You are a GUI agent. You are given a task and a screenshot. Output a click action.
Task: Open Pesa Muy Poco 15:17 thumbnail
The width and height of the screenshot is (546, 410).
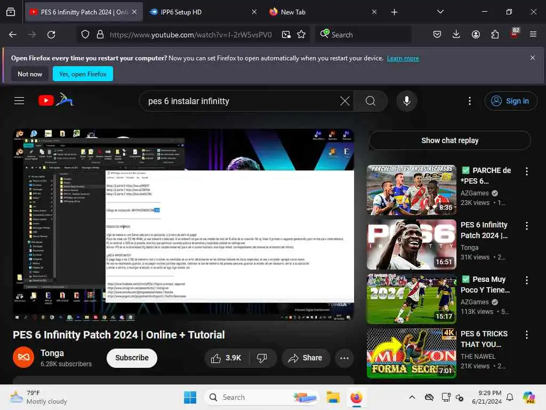point(411,299)
